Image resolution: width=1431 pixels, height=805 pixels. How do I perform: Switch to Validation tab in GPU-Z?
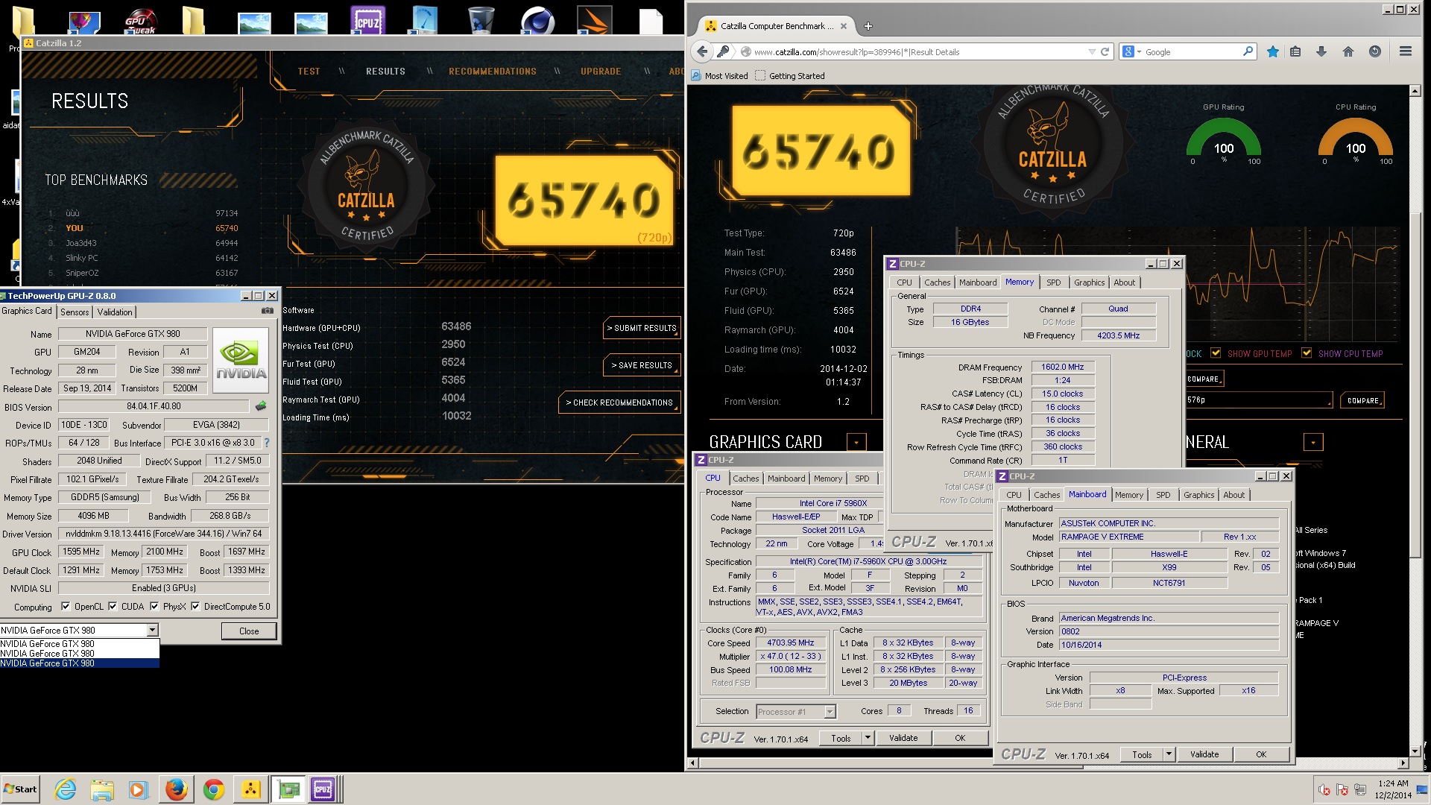click(x=115, y=312)
